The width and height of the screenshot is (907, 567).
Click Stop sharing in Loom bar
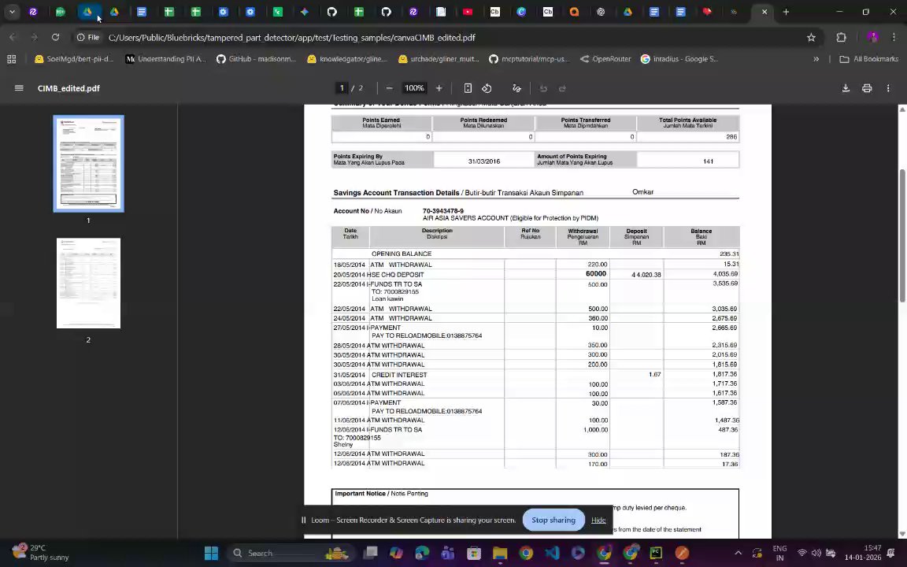tap(553, 520)
